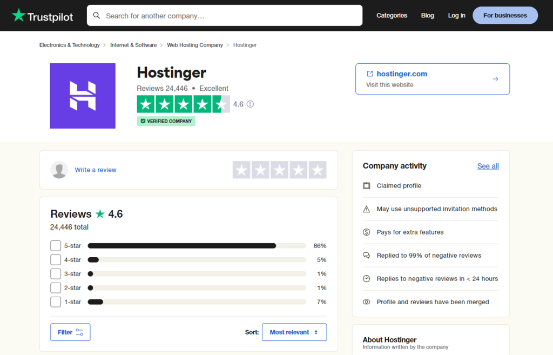Click Log in in the header

(x=457, y=16)
